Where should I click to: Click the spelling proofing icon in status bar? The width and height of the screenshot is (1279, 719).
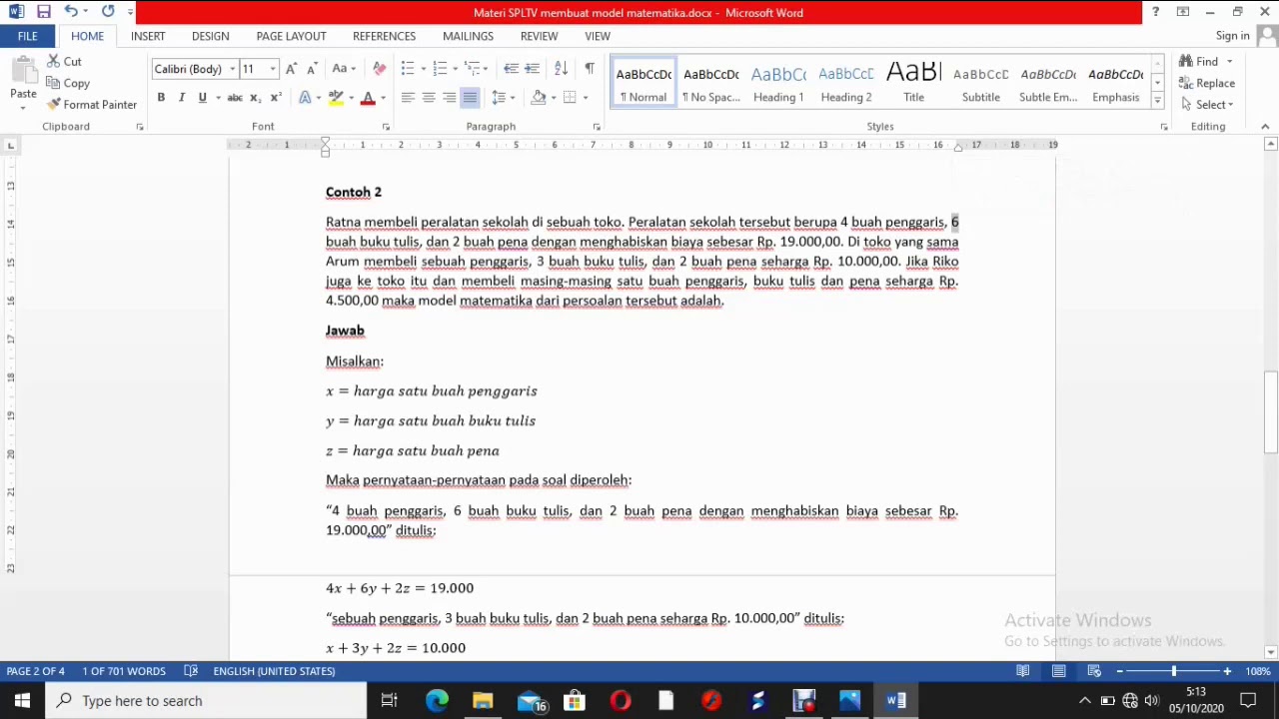pyautogui.click(x=191, y=671)
